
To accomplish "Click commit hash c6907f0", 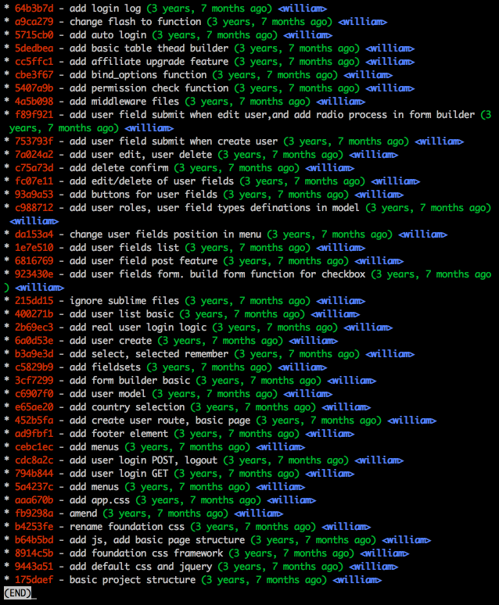I will (x=34, y=393).
